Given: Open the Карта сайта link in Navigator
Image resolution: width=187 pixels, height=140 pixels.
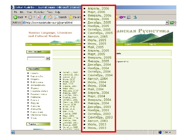Looking at the screenshot, I should click(x=37, y=76).
